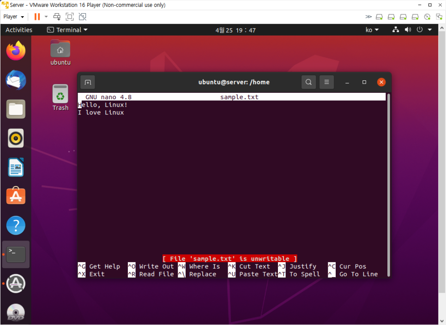Click the To Spell shortcut label

point(305,274)
